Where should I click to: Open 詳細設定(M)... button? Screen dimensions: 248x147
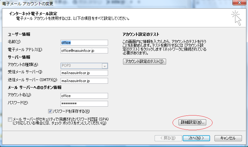pos(192,122)
